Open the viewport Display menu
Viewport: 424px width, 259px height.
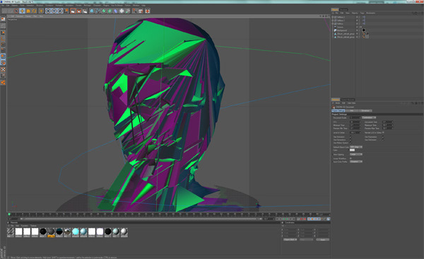(x=28, y=16)
